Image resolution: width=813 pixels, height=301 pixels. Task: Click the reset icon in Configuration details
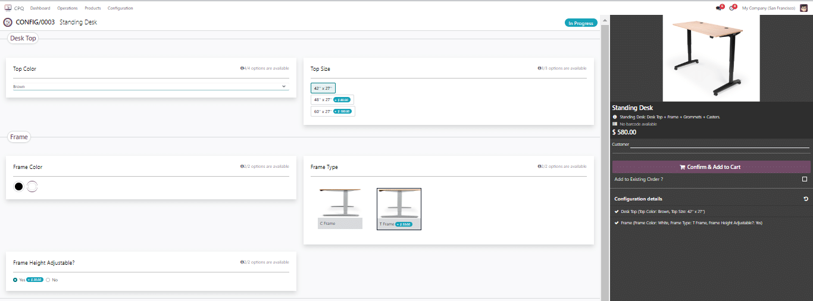point(806,199)
